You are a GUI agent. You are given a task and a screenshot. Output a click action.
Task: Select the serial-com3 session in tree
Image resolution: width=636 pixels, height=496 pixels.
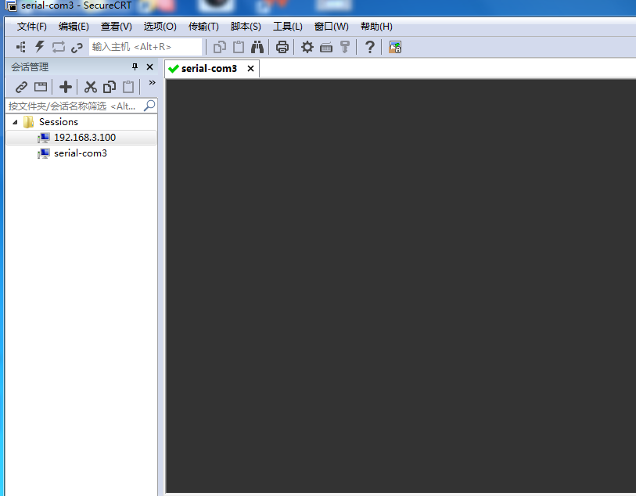81,153
